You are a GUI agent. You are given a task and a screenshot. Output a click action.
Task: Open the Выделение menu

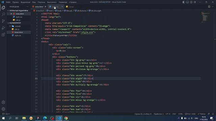point(26,2)
